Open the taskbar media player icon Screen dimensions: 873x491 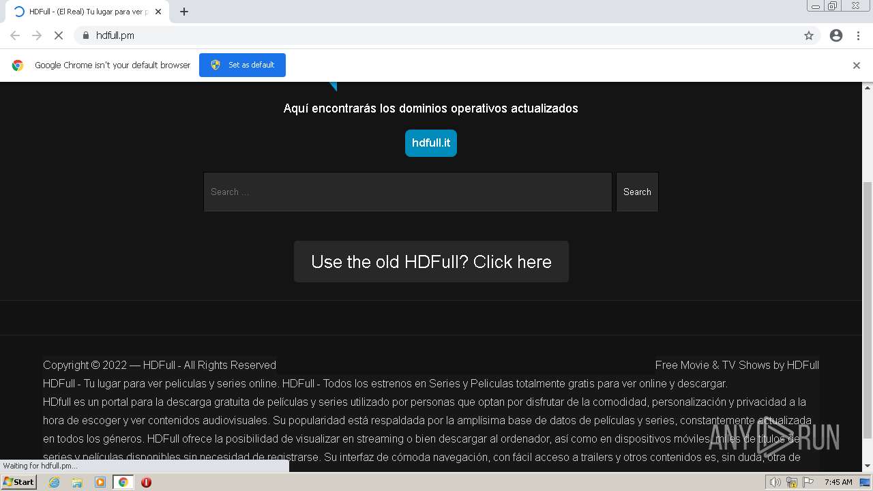[100, 482]
